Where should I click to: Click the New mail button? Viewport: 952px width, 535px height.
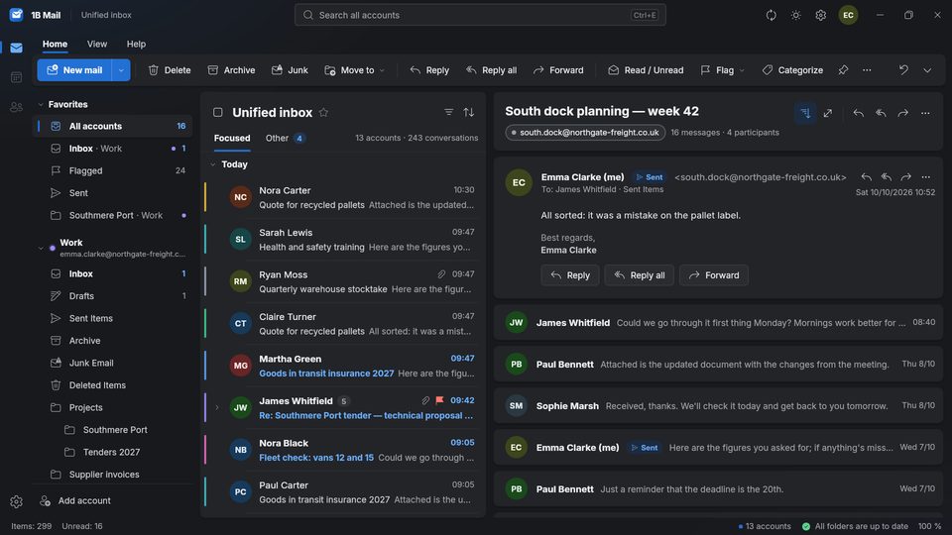(x=74, y=70)
